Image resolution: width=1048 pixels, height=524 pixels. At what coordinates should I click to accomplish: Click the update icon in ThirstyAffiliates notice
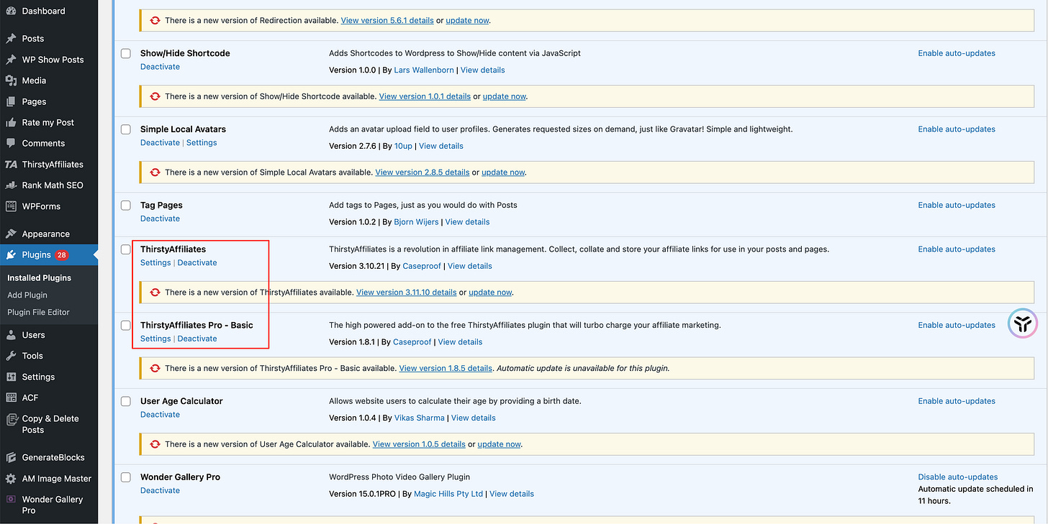click(x=155, y=293)
